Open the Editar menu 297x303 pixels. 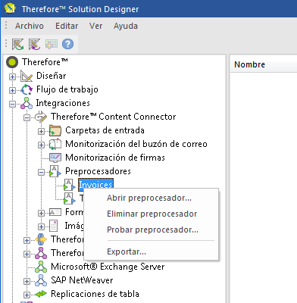67,26
